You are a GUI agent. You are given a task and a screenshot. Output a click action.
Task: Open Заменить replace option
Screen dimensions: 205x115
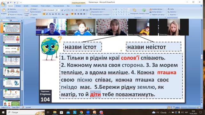click(172, 12)
